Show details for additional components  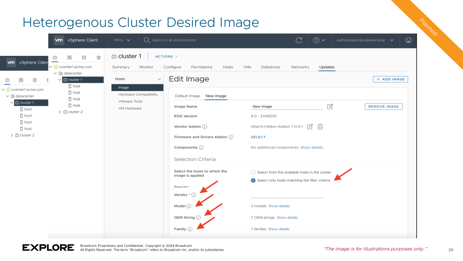point(312,148)
